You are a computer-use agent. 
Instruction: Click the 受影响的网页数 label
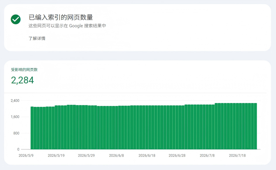pos(24,70)
